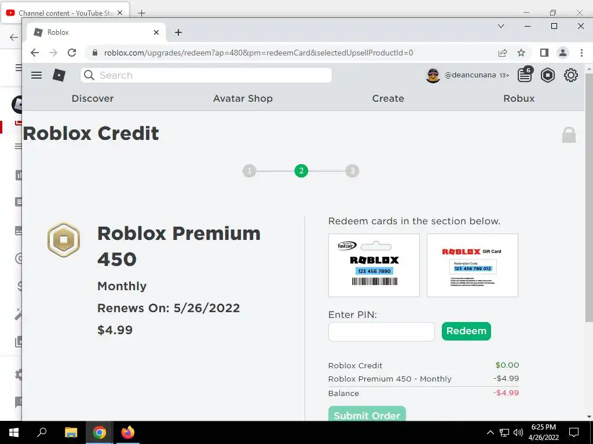The height and width of the screenshot is (444, 593).
Task: Click the Redeem button
Action: [x=466, y=331]
